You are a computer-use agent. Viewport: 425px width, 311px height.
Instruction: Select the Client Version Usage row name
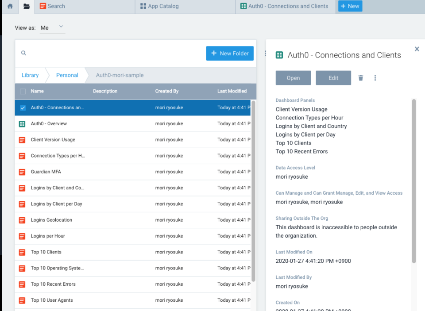53,139
